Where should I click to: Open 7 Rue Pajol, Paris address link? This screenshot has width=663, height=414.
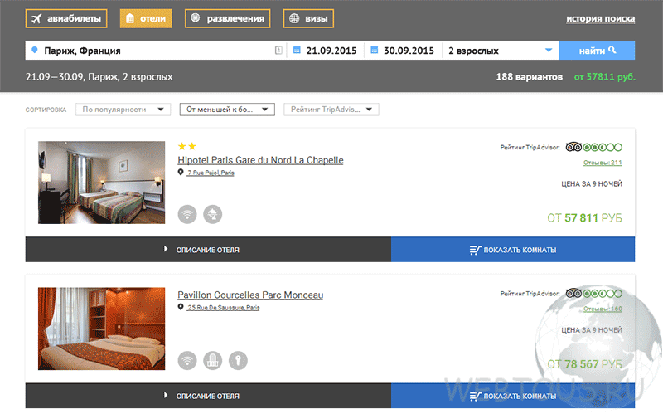click(211, 173)
